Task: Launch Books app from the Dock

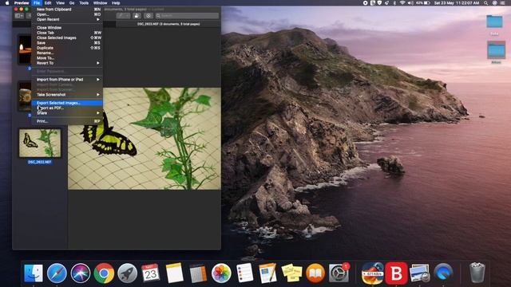Action: [315, 273]
